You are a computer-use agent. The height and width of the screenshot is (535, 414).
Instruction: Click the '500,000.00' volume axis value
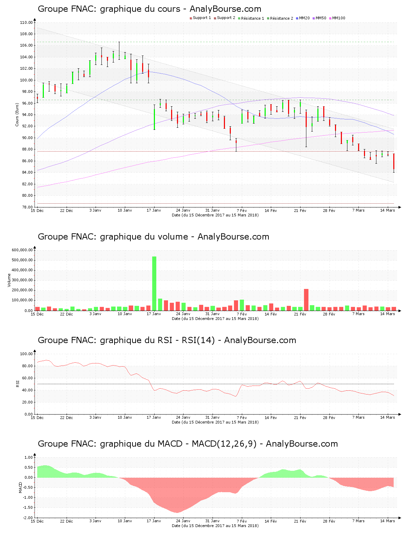point(22,260)
